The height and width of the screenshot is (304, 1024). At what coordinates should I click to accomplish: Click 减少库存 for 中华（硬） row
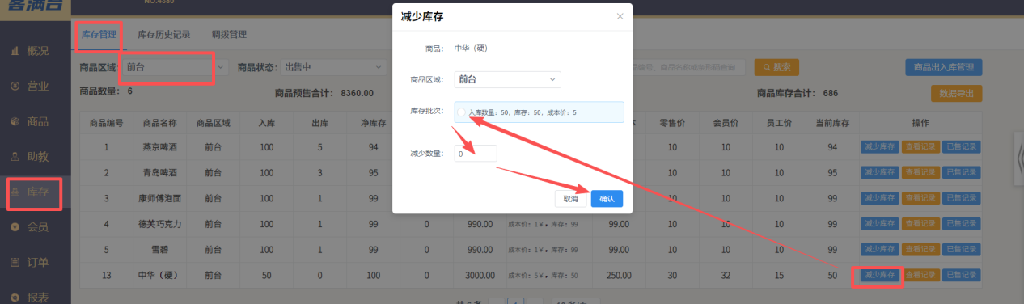point(879,276)
